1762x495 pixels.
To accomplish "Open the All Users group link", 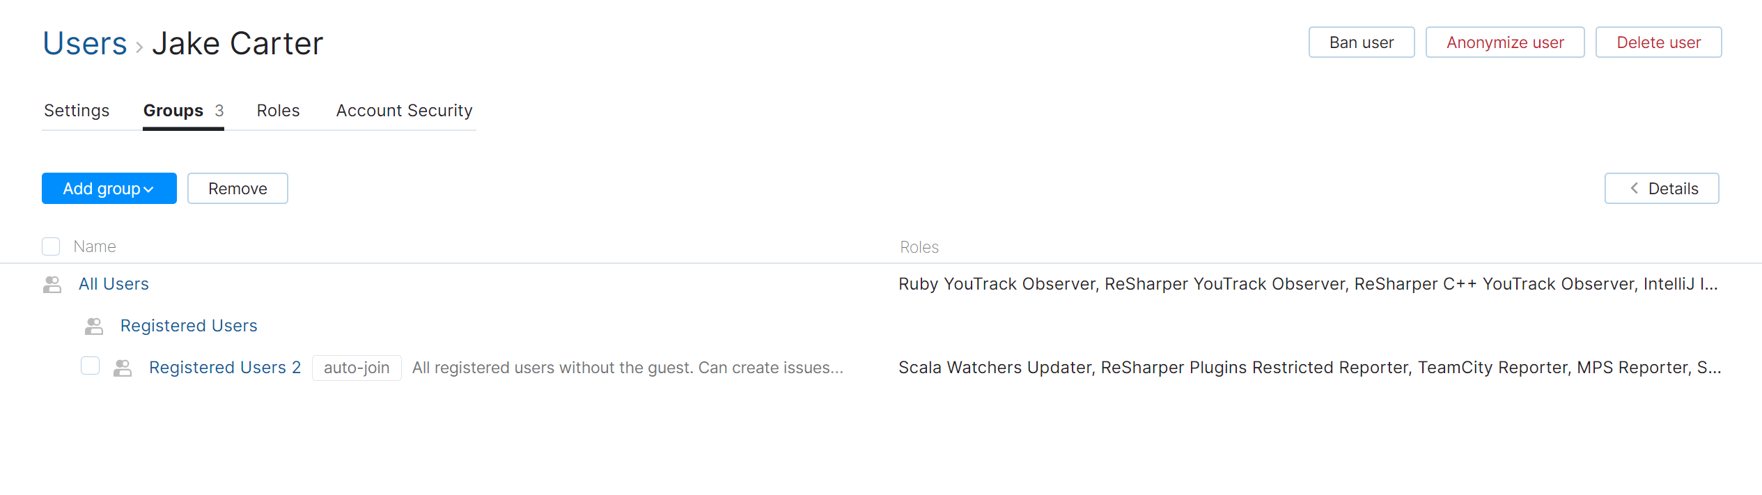I will (114, 284).
